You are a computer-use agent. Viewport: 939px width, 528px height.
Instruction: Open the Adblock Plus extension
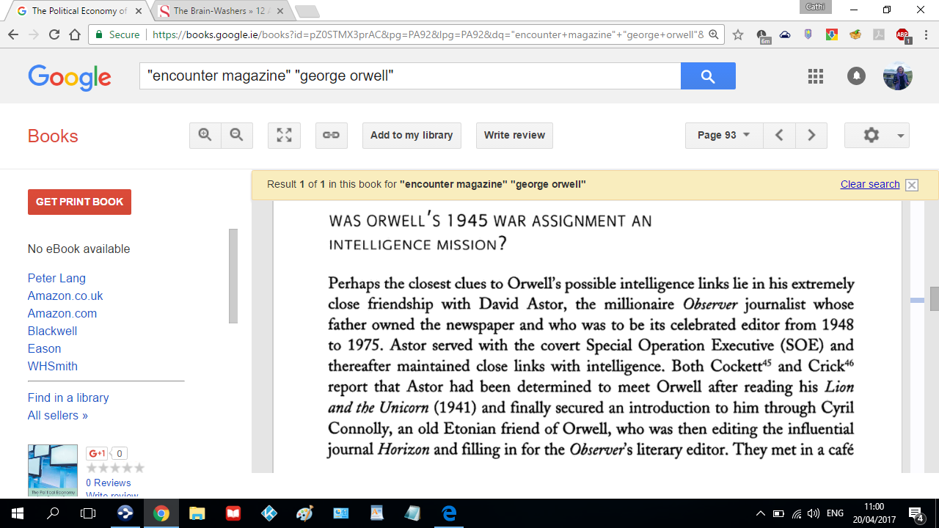pos(902,35)
